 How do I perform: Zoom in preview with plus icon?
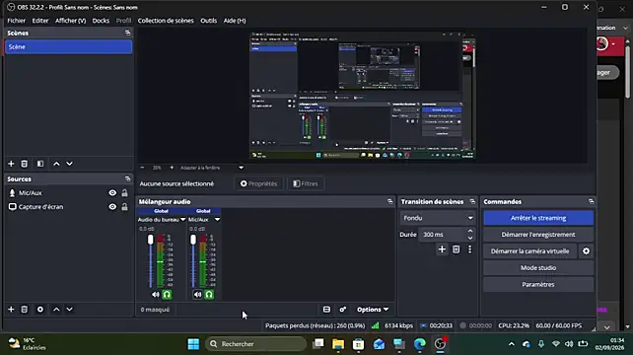pos(172,168)
